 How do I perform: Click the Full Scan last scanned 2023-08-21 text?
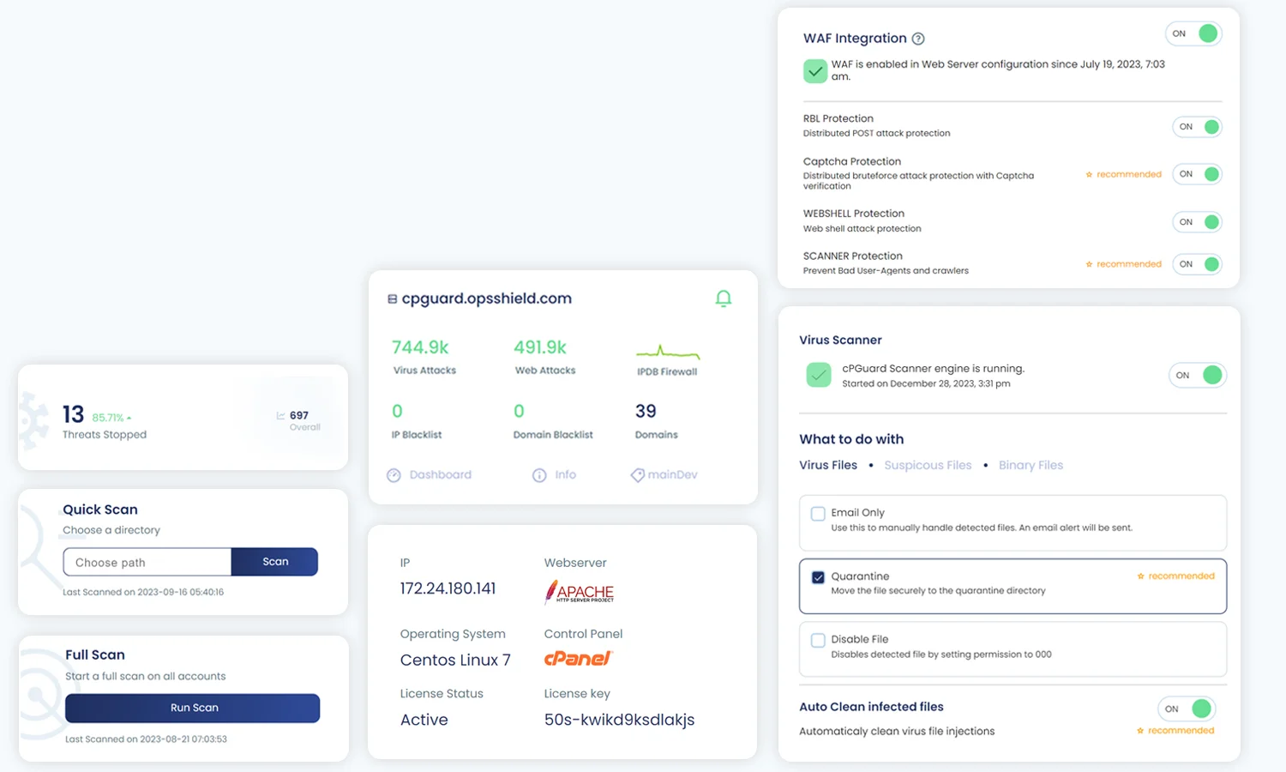(146, 739)
